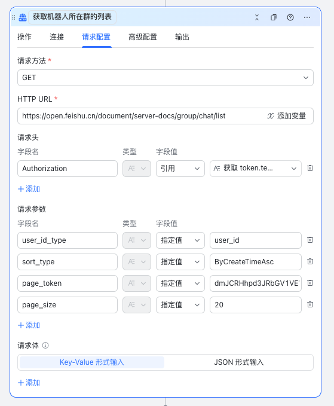334x406 pixels.
Task: Click the duplicate node icon in header
Action: pyautogui.click(x=274, y=17)
